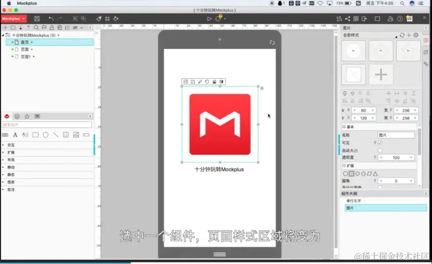Click the help question mark icon
Viewport: 432px width, 264px height.
coord(400,19)
